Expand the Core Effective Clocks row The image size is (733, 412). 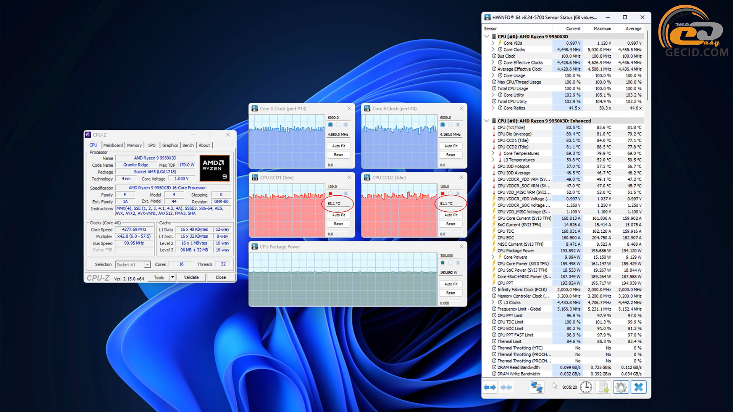(493, 63)
